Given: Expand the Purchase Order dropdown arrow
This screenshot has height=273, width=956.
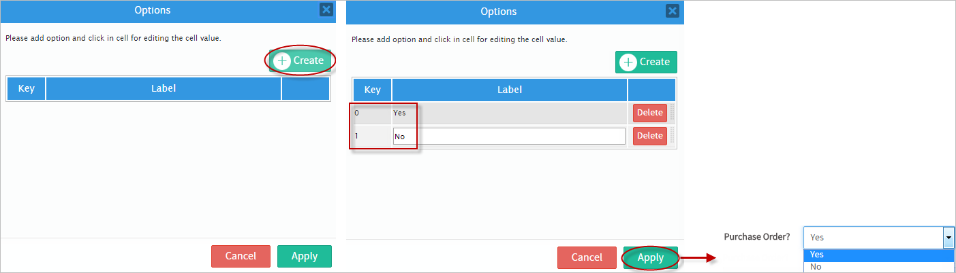Looking at the screenshot, I should pos(948,237).
